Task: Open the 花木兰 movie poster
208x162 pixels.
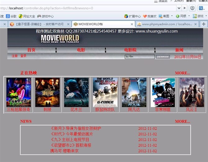Action: pyautogui.click(x=76, y=92)
